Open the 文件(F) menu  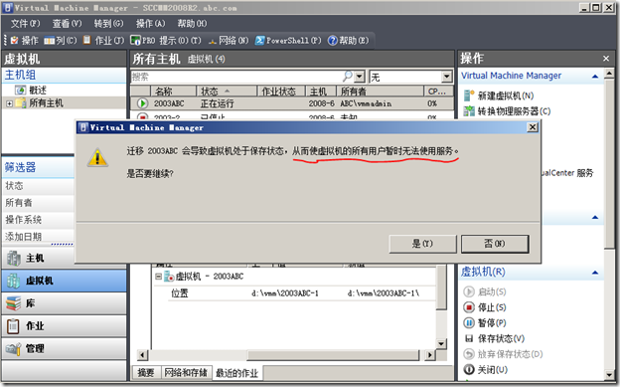25,23
